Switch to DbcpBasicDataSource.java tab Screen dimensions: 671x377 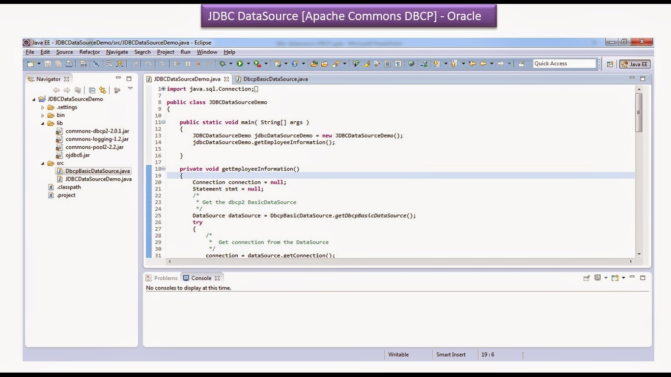point(273,79)
